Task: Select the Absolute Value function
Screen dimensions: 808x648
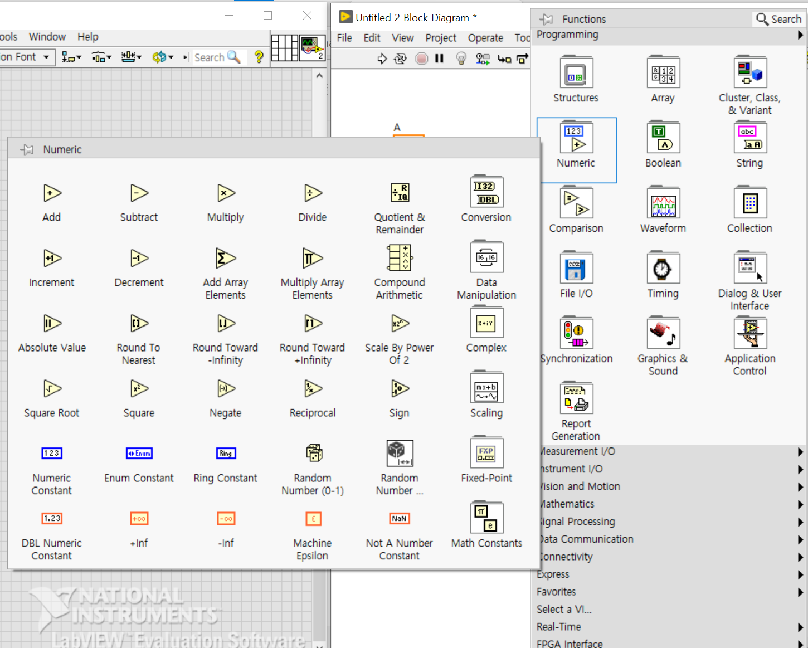Action: click(52, 324)
